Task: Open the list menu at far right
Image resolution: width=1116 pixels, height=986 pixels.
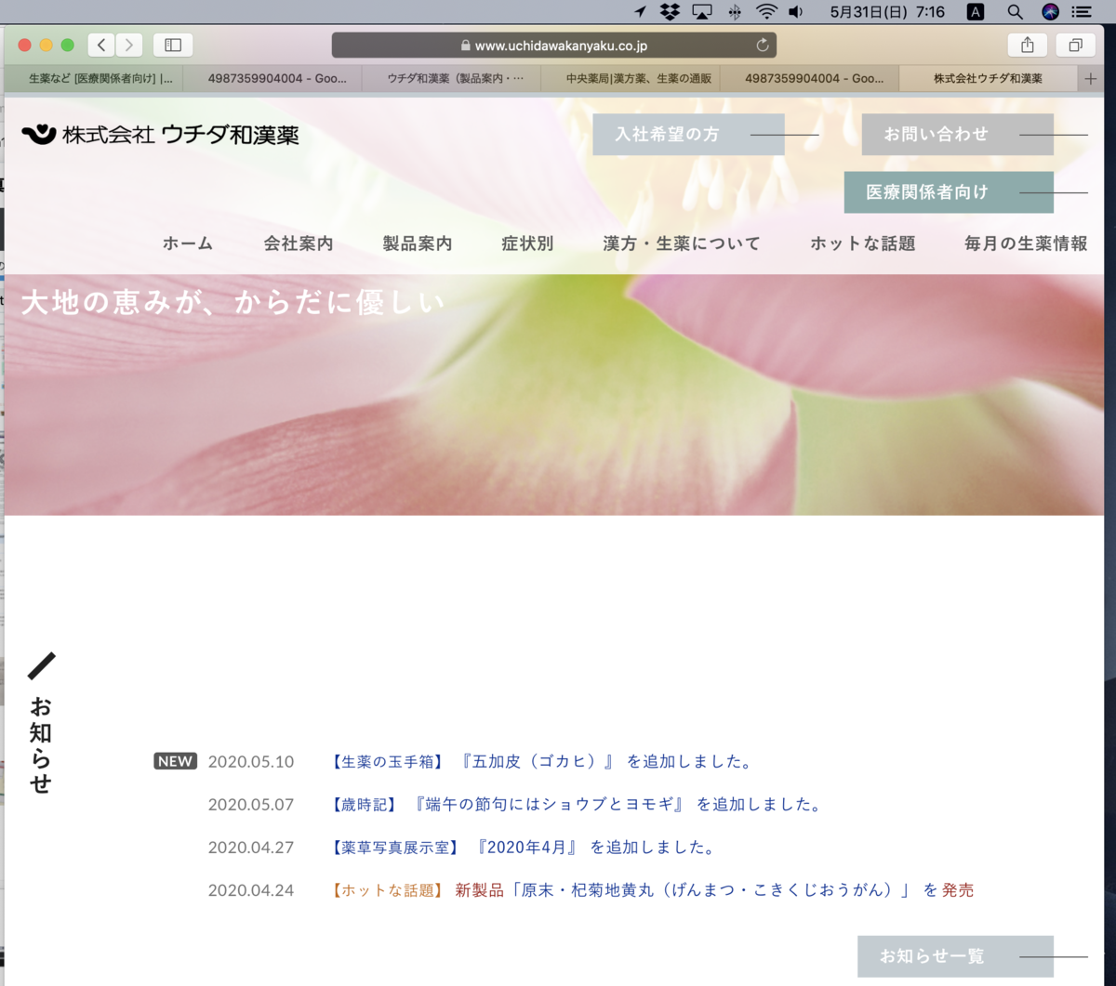Action: [1081, 12]
